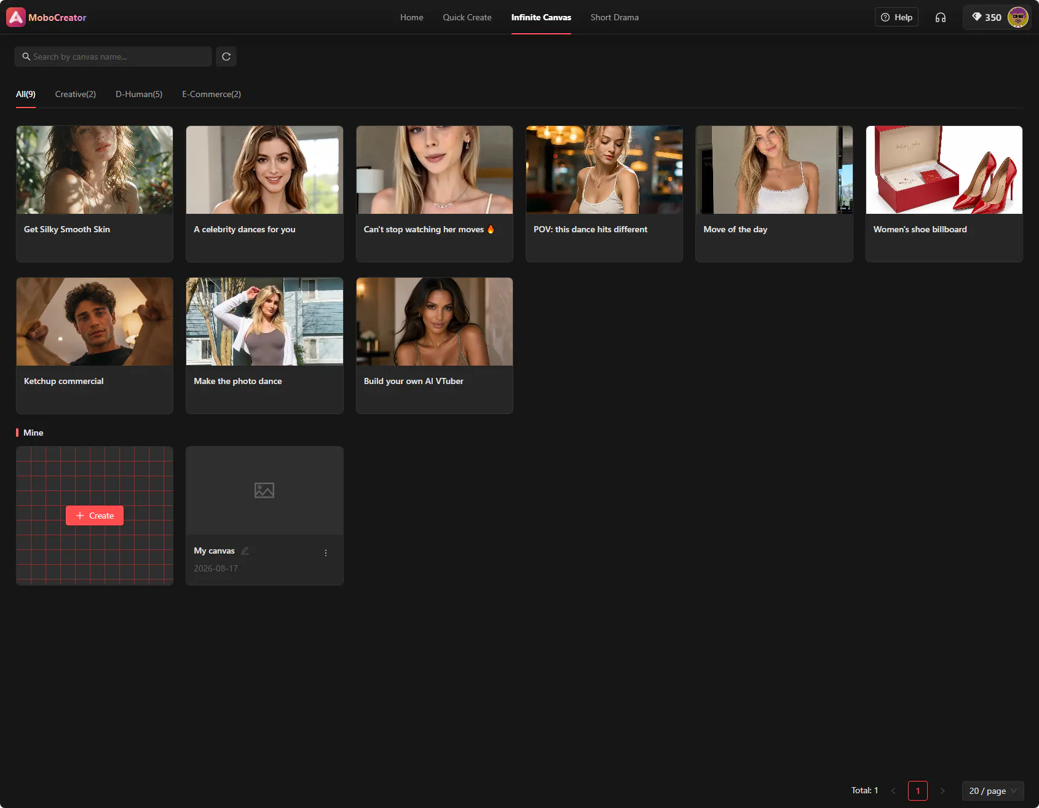Open the three-dot menu on My canvas
Image resolution: width=1039 pixels, height=808 pixels.
[x=326, y=553]
